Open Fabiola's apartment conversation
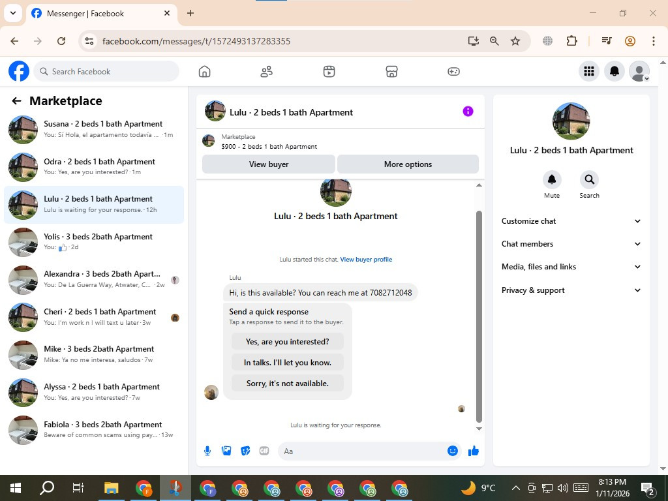Screen dimensions: 668x501 point(94,429)
